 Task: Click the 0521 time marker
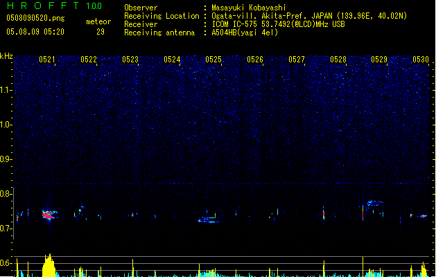tap(46, 60)
